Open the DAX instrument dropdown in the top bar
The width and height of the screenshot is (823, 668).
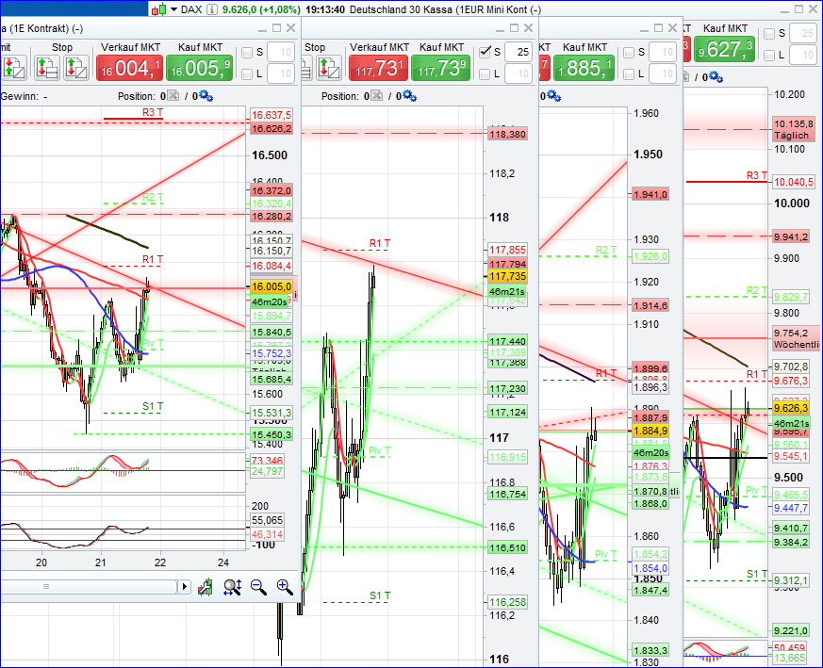click(174, 8)
